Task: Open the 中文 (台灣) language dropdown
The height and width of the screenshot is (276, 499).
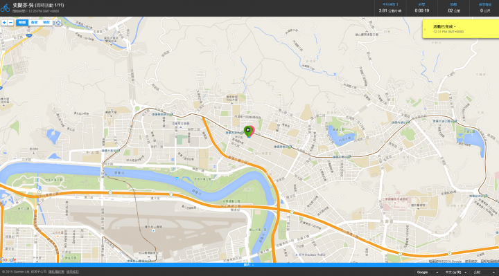Action: click(456, 272)
